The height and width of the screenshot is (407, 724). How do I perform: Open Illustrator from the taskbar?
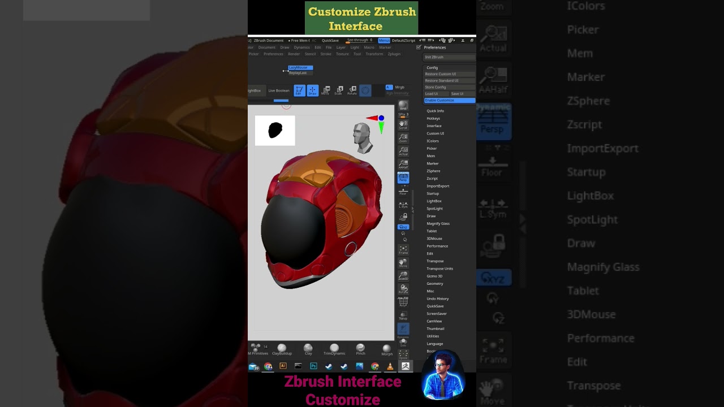tap(283, 366)
